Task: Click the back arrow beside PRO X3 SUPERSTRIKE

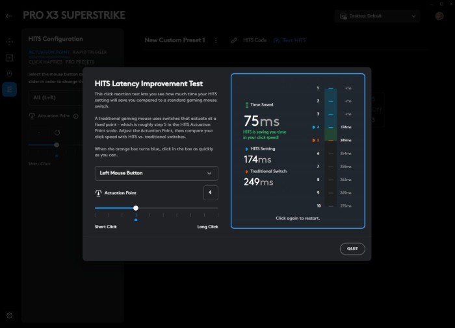Action: (9, 16)
